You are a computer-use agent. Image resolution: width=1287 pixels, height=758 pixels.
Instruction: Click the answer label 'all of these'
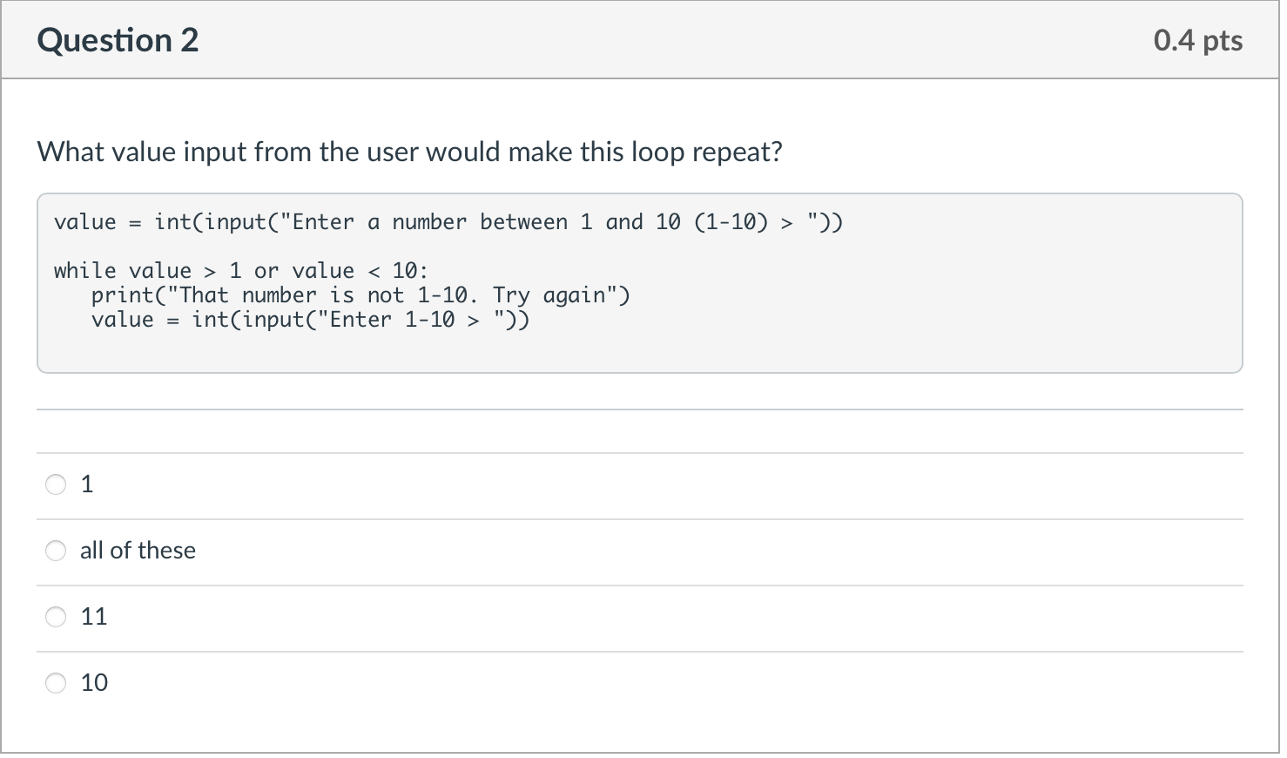pyautogui.click(x=138, y=550)
